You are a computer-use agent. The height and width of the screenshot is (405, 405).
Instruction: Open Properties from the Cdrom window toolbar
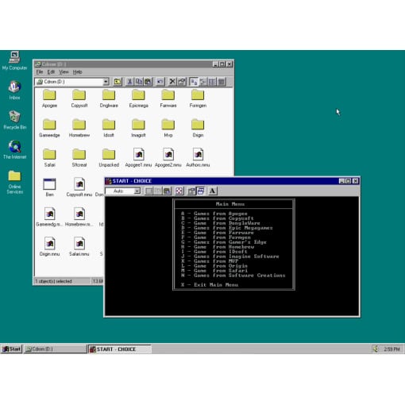click(181, 82)
